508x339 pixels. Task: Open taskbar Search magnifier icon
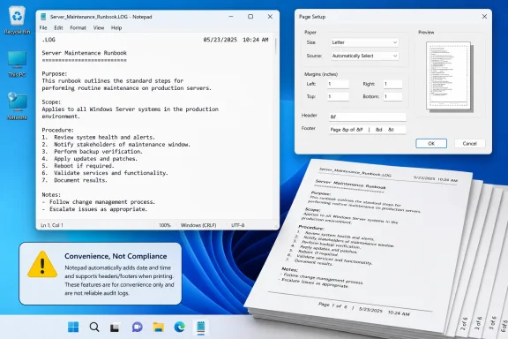94,327
